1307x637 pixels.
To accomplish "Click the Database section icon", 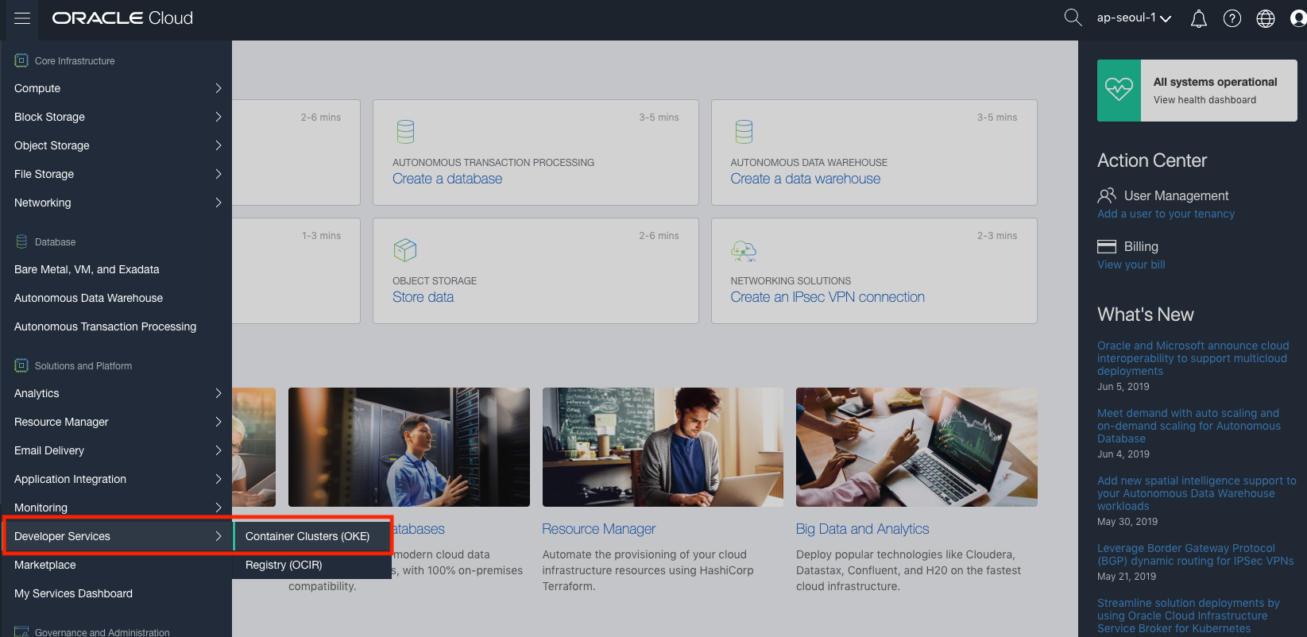I will (x=21, y=241).
